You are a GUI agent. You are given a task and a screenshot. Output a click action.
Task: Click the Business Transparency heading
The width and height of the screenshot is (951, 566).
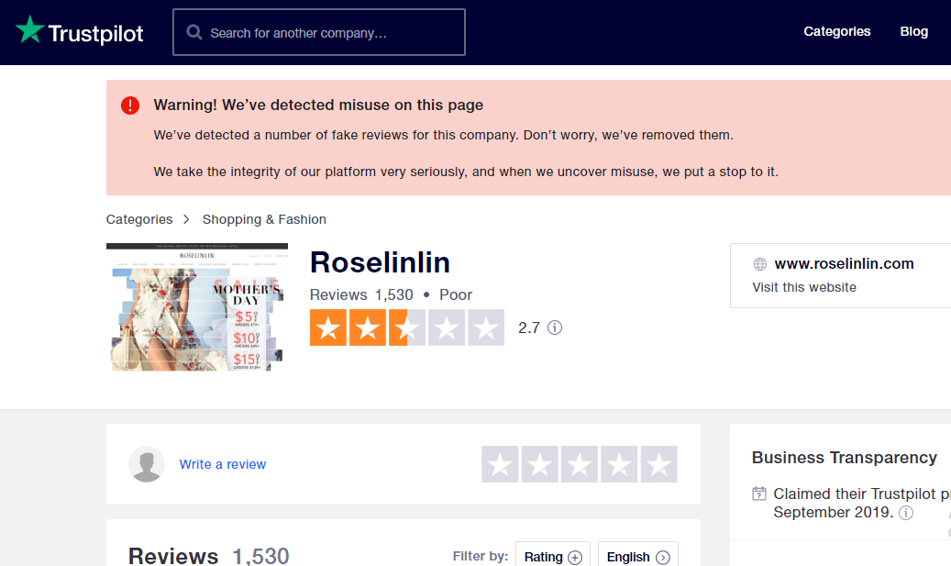845,458
